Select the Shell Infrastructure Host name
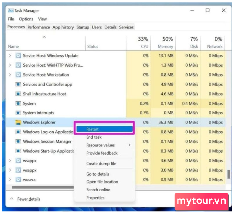This screenshot has width=232, height=215. 44,94
